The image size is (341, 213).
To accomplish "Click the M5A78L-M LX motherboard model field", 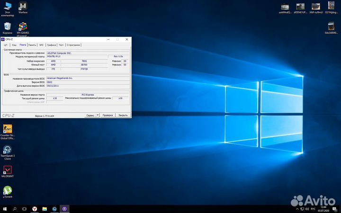I will click(x=77, y=56).
